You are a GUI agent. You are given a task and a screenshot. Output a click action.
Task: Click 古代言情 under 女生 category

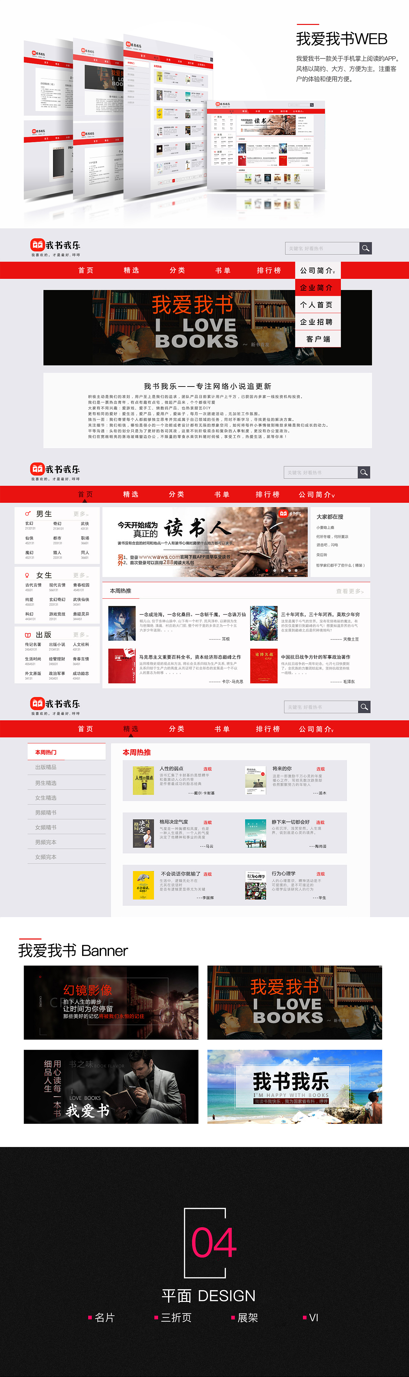[33, 585]
